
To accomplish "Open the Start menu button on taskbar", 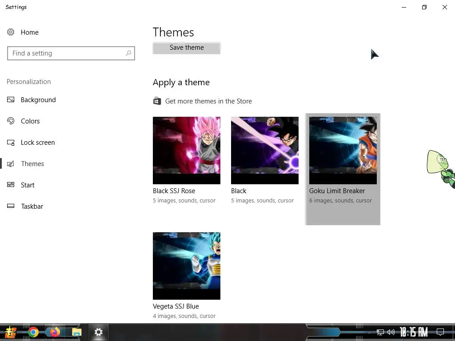I will 10,332.
